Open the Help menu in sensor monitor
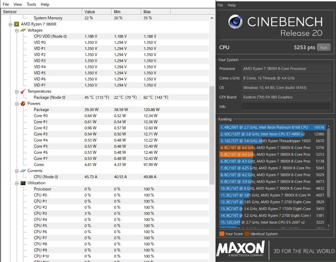This screenshot has height=262, width=336. [45, 4]
